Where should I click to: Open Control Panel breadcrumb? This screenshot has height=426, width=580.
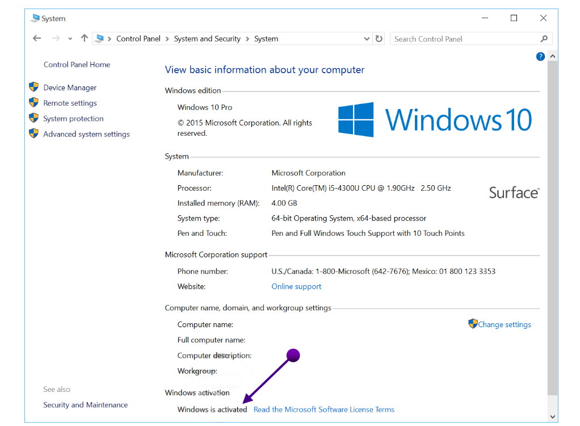(138, 39)
